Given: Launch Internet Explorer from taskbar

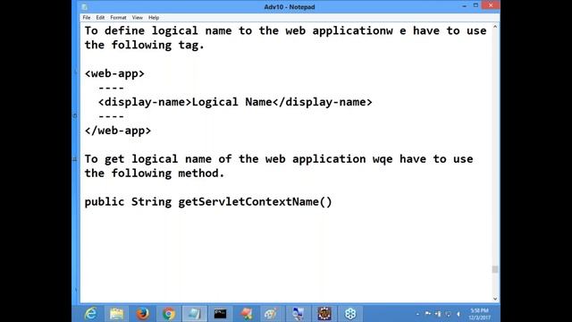Looking at the screenshot, I should tap(90, 314).
